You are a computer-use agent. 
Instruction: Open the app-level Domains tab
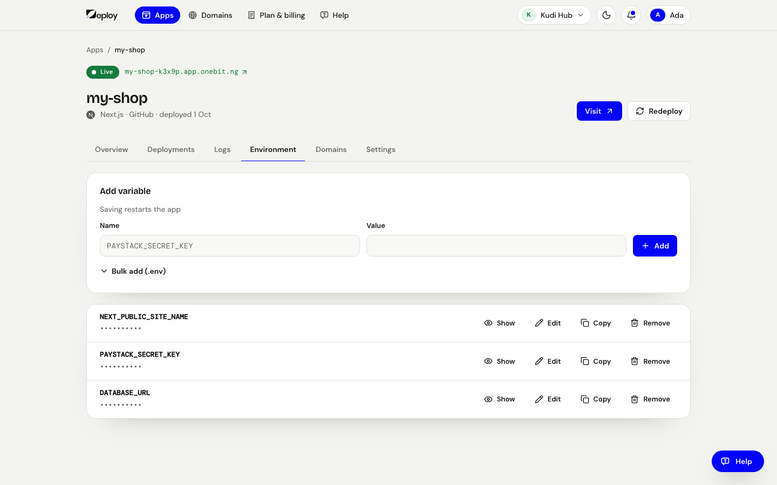coord(331,149)
